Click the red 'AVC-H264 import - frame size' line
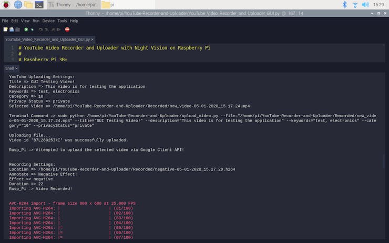Screen dimensions: 389x243 pos(72,204)
